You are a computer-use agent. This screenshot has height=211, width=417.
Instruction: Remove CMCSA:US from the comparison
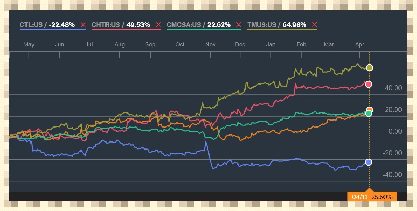point(239,25)
